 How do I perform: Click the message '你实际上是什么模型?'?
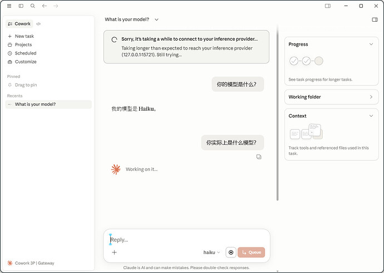tap(233, 142)
